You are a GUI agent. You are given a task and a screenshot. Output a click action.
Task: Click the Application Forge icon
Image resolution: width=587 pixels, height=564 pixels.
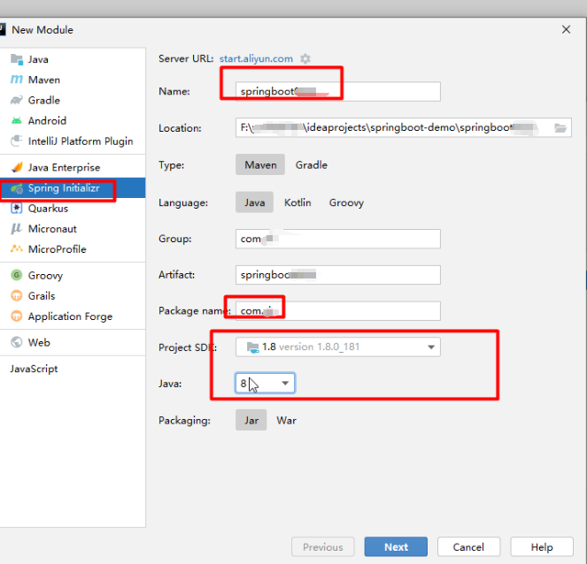pos(17,316)
